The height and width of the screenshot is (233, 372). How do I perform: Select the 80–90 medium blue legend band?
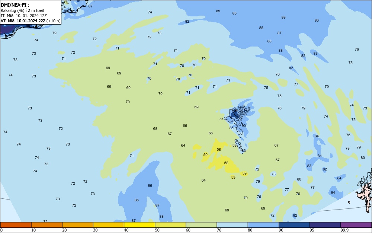[x=263, y=225]
